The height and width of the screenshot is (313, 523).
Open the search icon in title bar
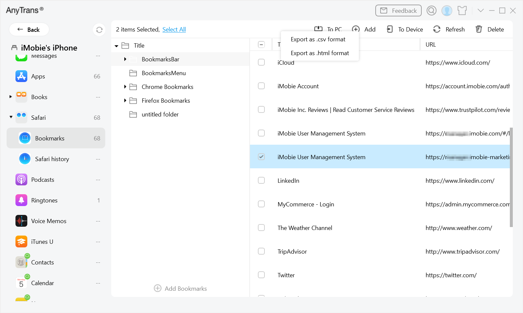coord(432,10)
